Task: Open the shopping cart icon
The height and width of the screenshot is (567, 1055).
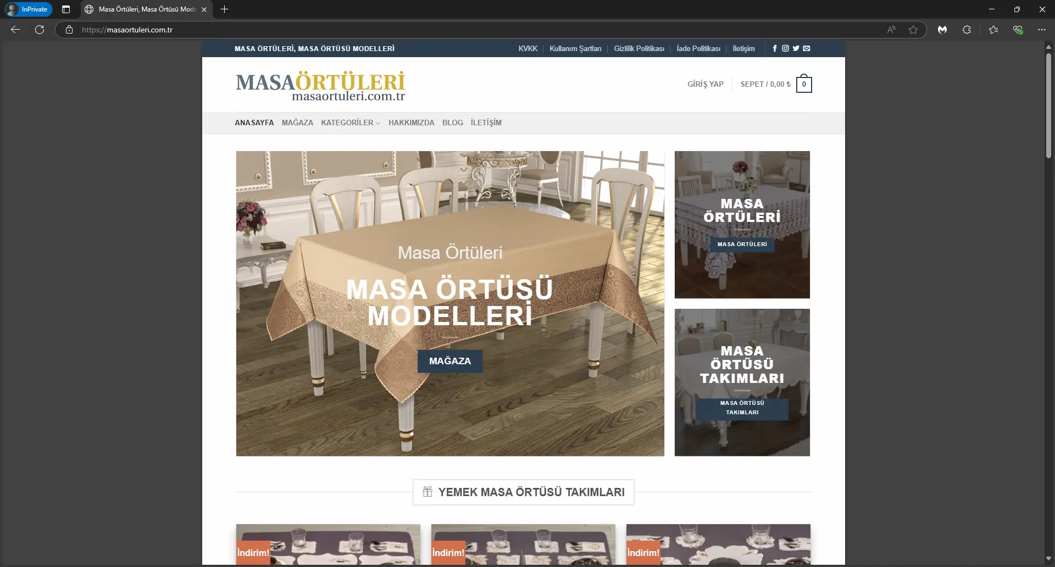Action: pyautogui.click(x=803, y=84)
